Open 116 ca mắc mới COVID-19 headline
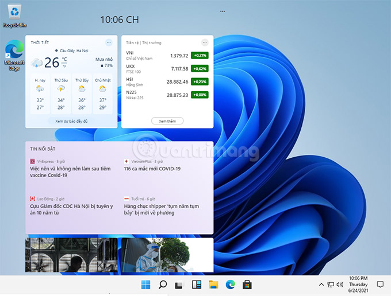This screenshot has height=296, width=391. point(152,169)
